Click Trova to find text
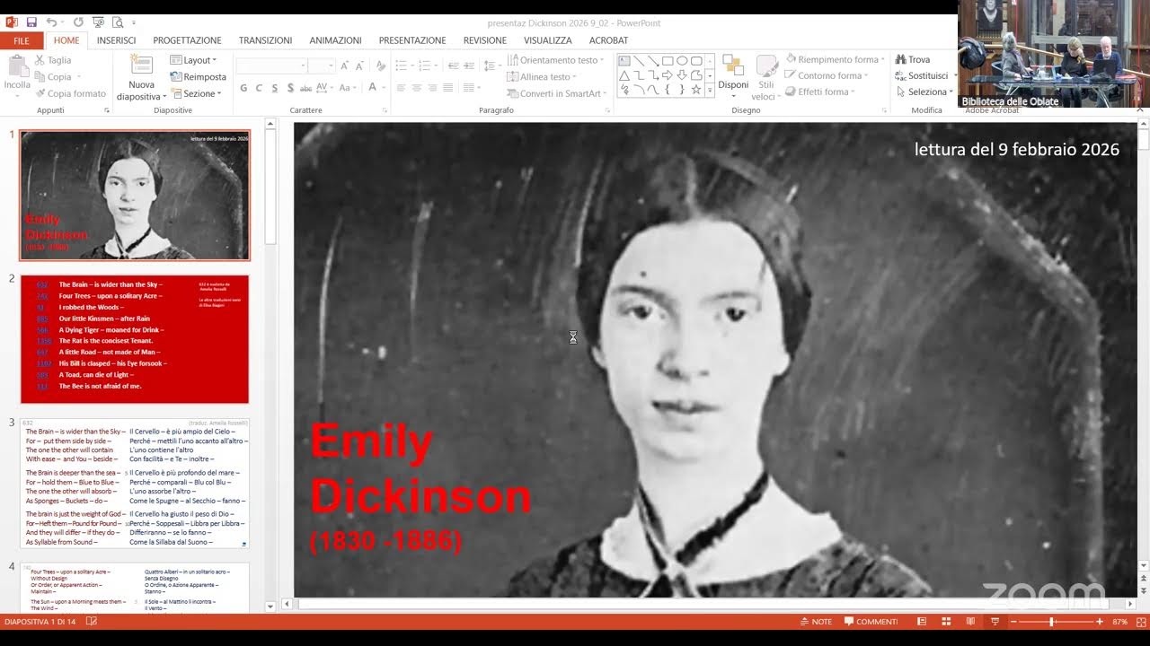 912,60
